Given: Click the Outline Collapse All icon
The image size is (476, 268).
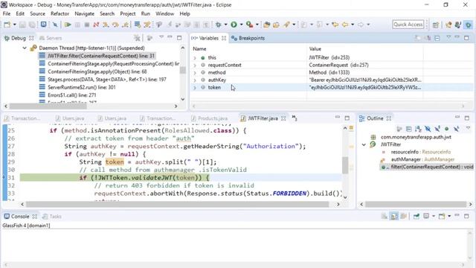Looking at the screenshot, I should click(x=409, y=129).
